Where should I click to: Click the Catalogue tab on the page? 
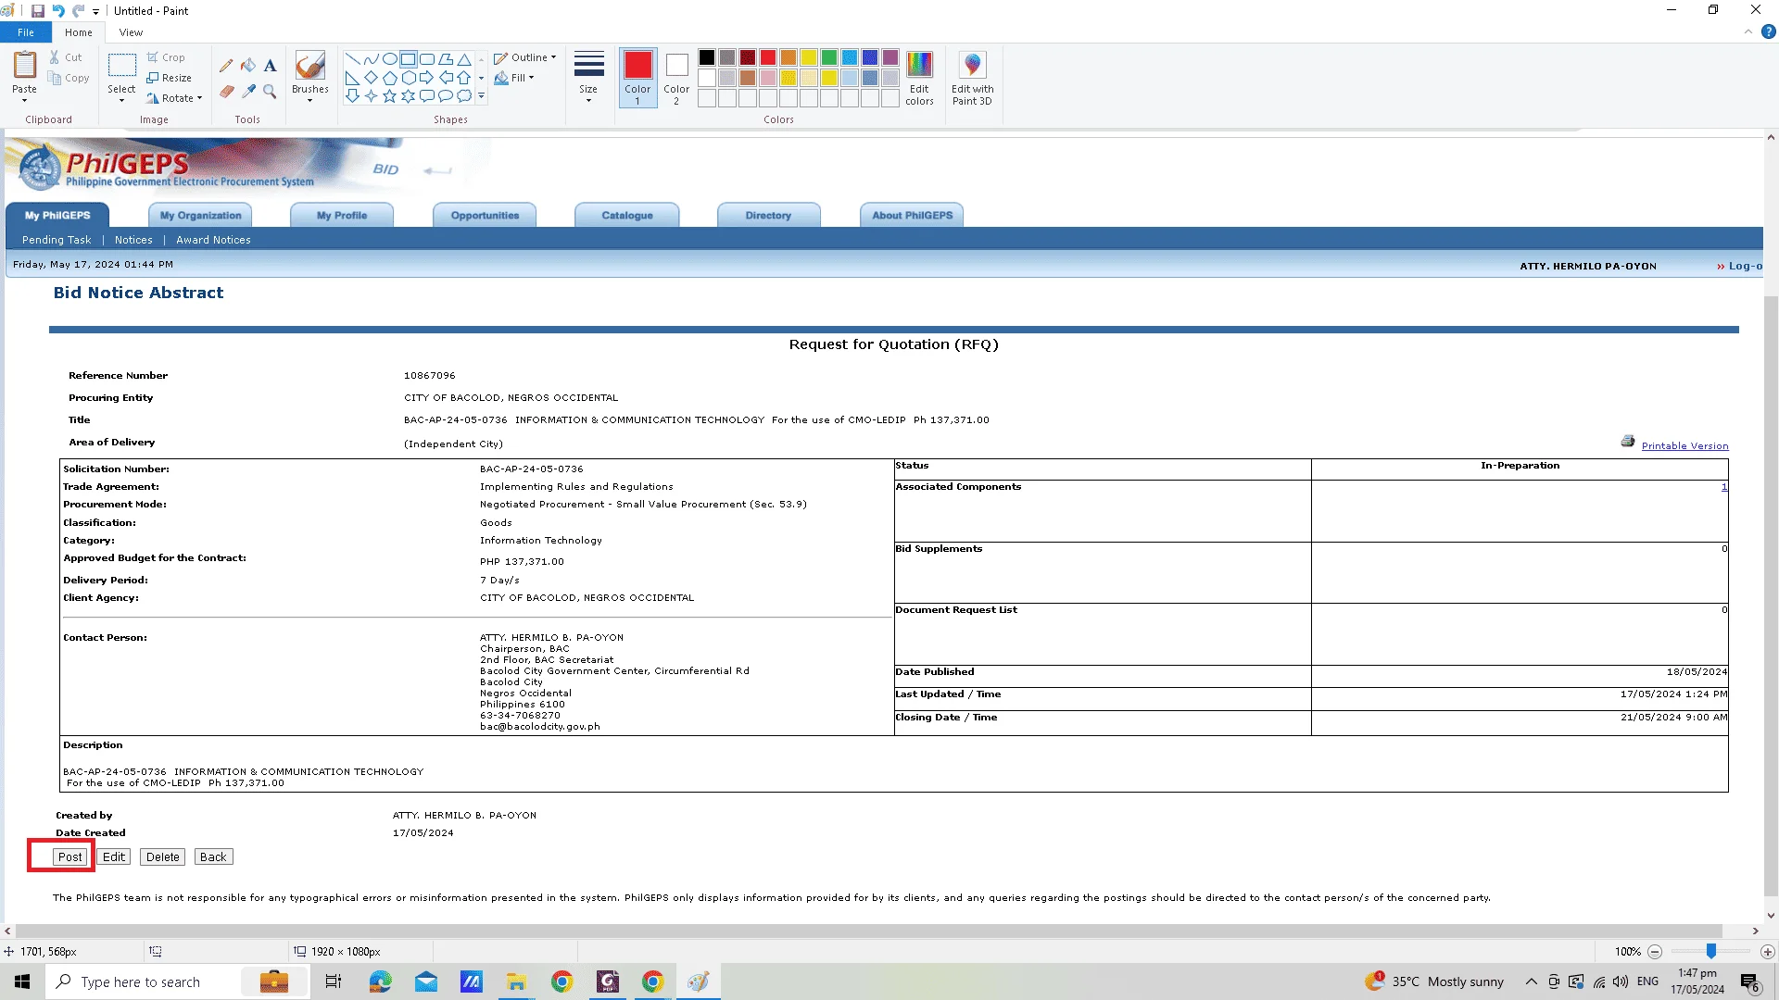pos(627,215)
